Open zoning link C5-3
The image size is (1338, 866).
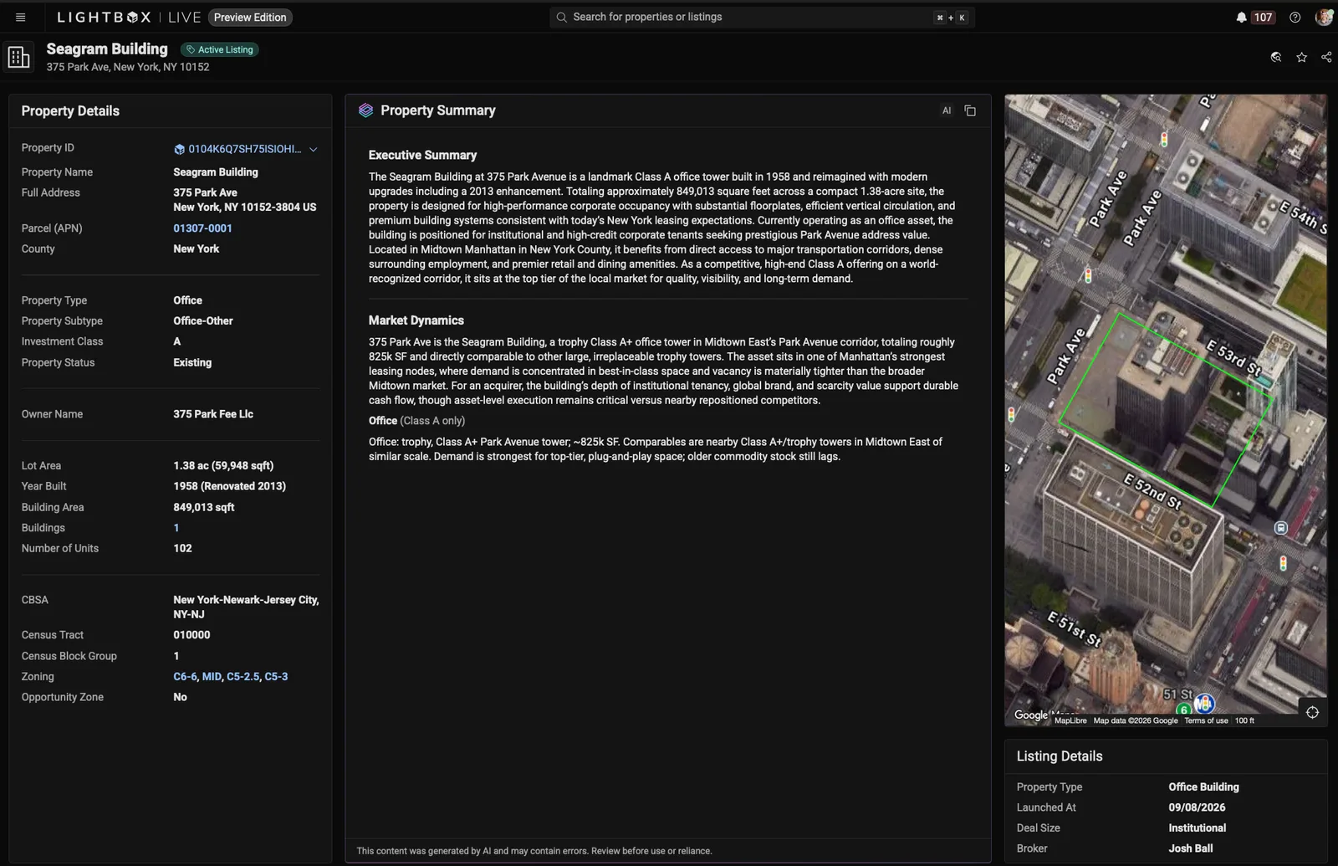tap(276, 676)
